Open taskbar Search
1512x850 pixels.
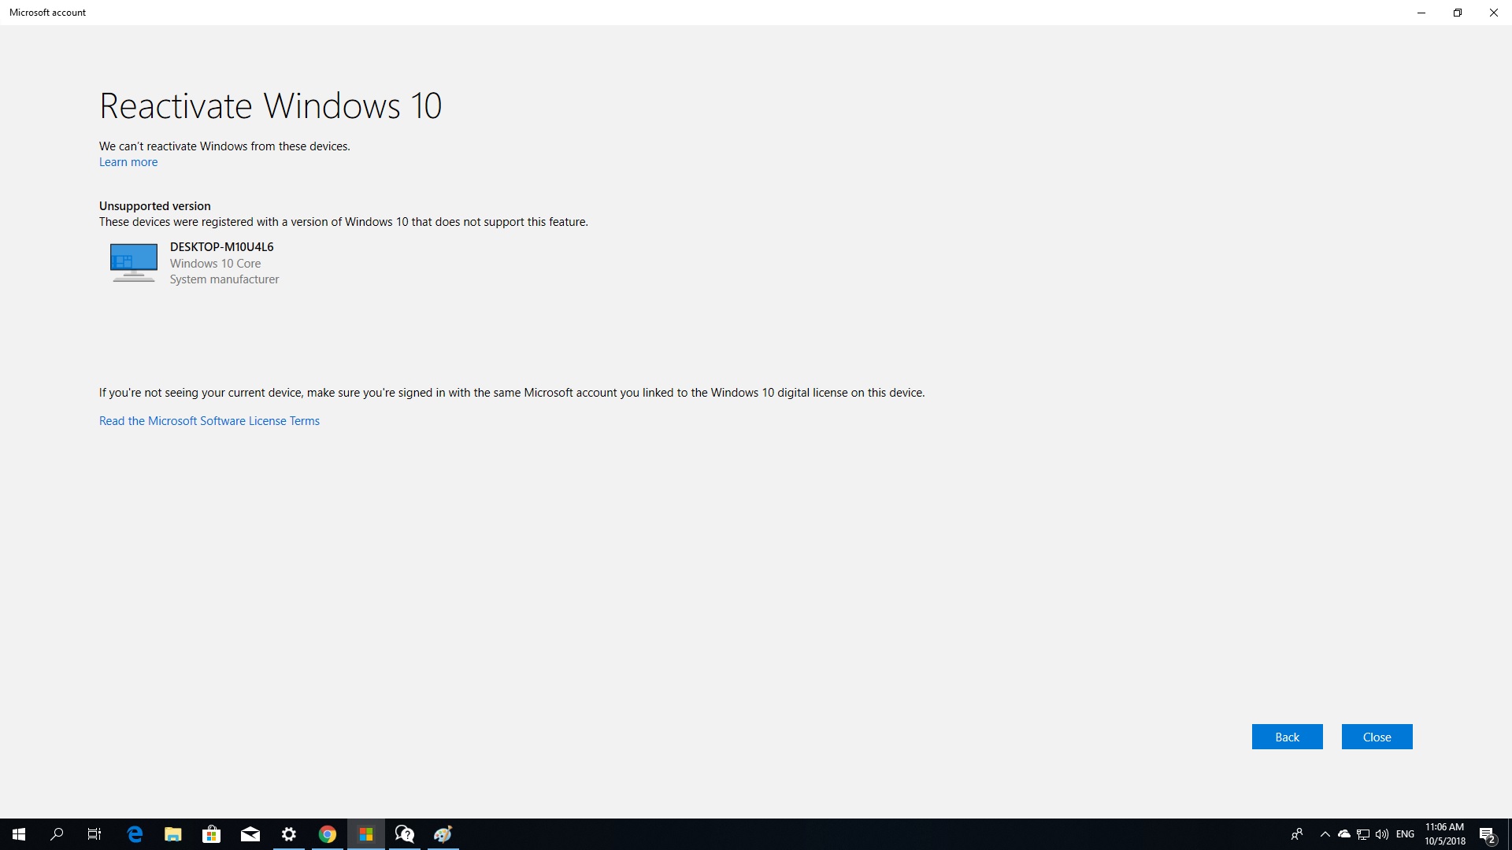tap(57, 834)
